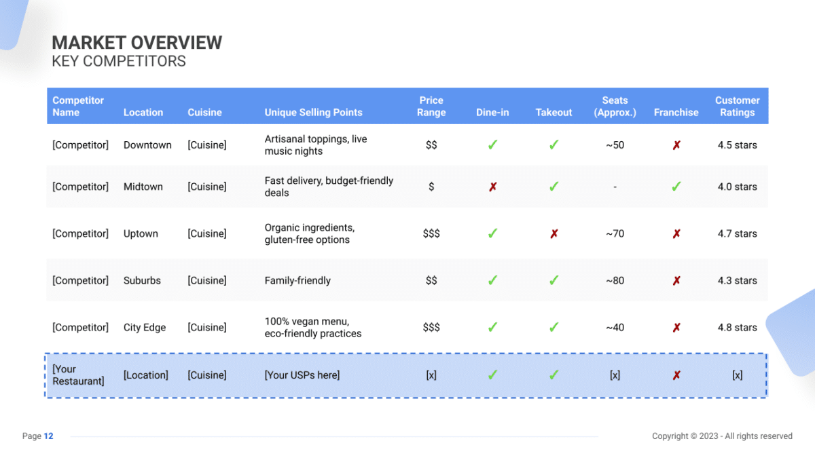Toggle the Takeout checkmark in the Your Restaurant row
The width and height of the screenshot is (815, 458).
pyautogui.click(x=554, y=375)
